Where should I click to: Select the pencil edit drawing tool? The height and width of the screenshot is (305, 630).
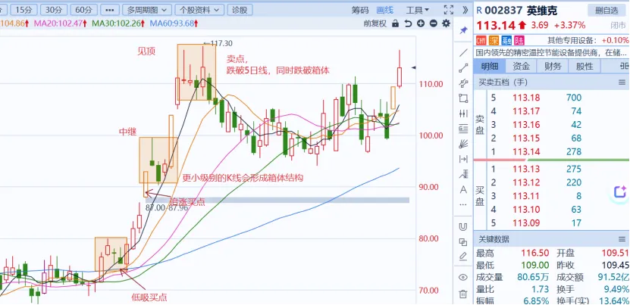[463, 256]
